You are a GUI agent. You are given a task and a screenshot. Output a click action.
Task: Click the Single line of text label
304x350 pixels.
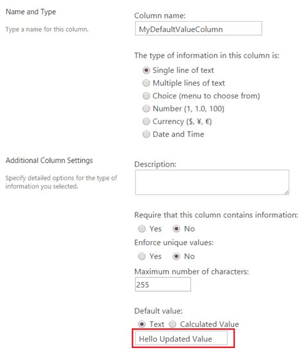183,70
